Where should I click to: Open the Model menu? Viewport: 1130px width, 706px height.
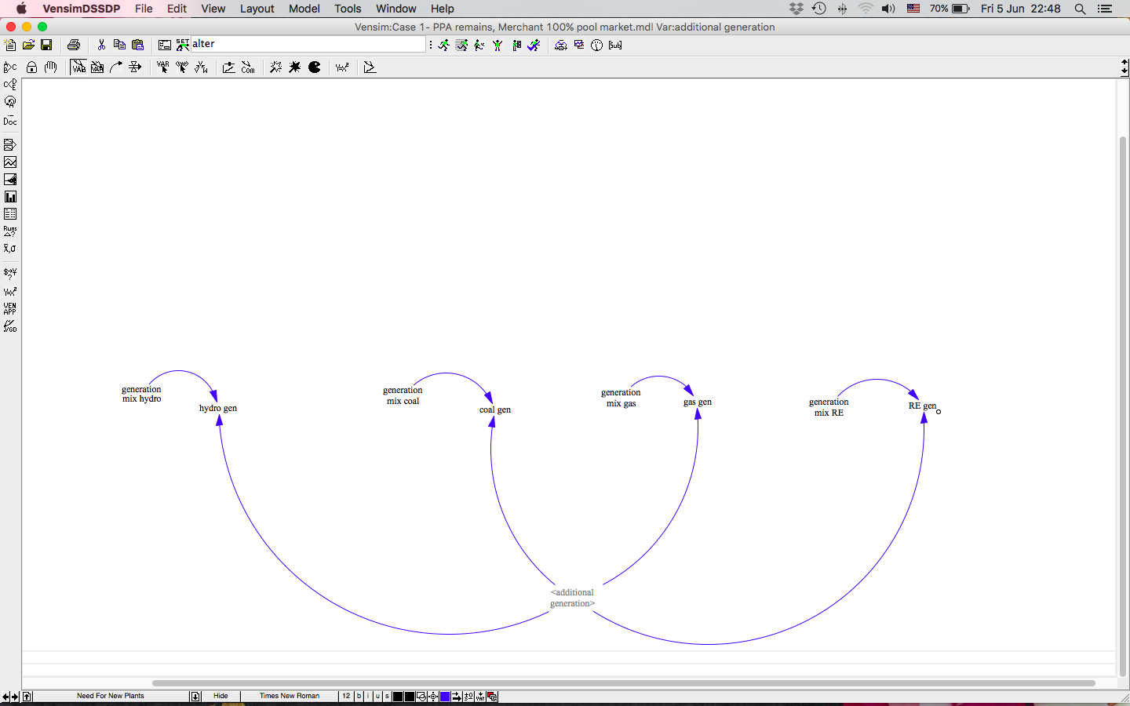click(x=304, y=9)
